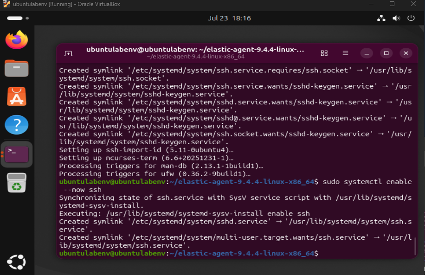Minimize the VirtualBox window
425x275 pixels.
tap(371, 4)
